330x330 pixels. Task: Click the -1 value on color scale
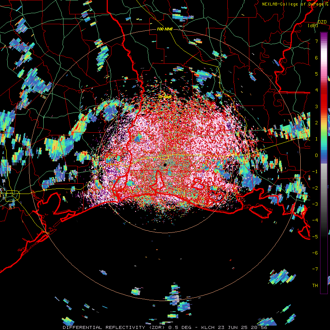315,172
